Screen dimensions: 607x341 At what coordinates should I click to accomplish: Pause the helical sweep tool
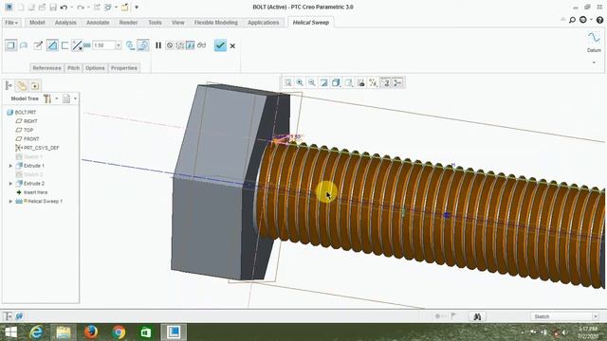coord(158,45)
